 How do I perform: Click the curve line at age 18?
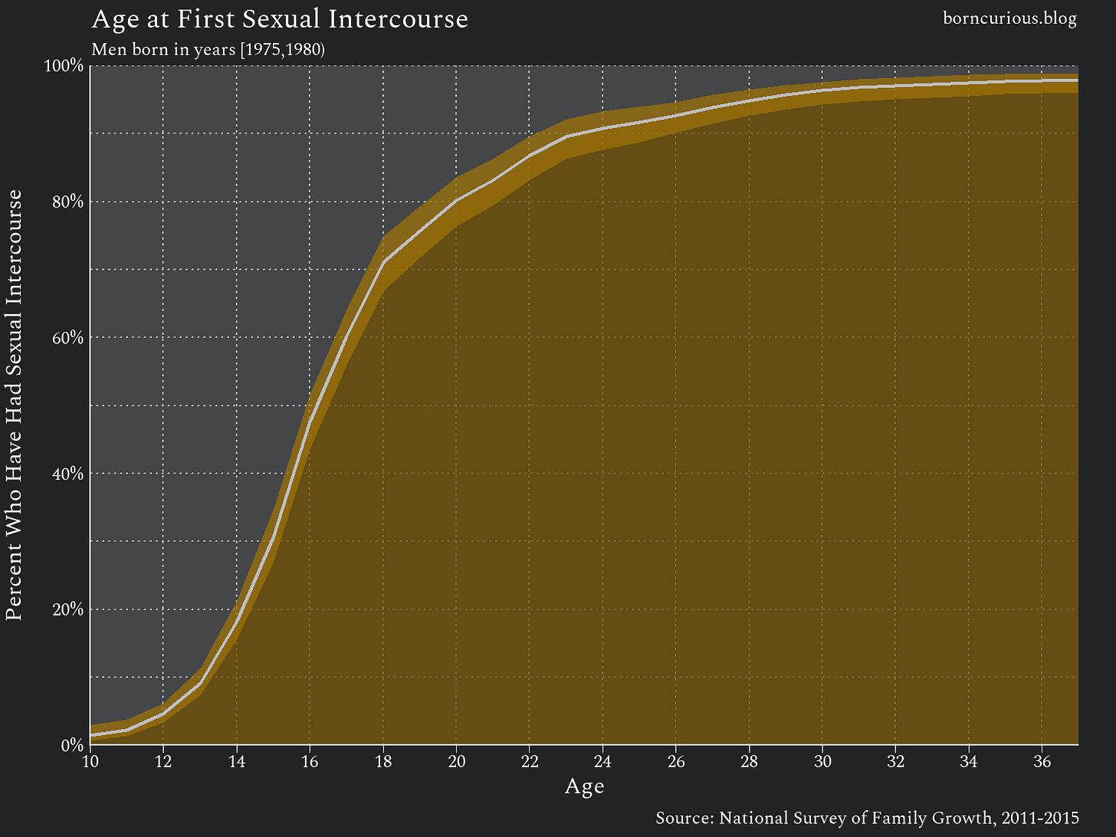coord(383,262)
